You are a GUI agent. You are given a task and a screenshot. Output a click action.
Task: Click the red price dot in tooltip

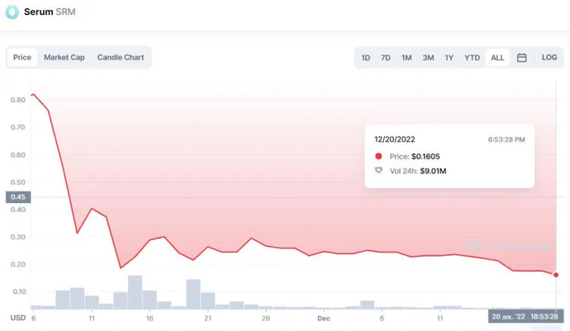pos(378,156)
